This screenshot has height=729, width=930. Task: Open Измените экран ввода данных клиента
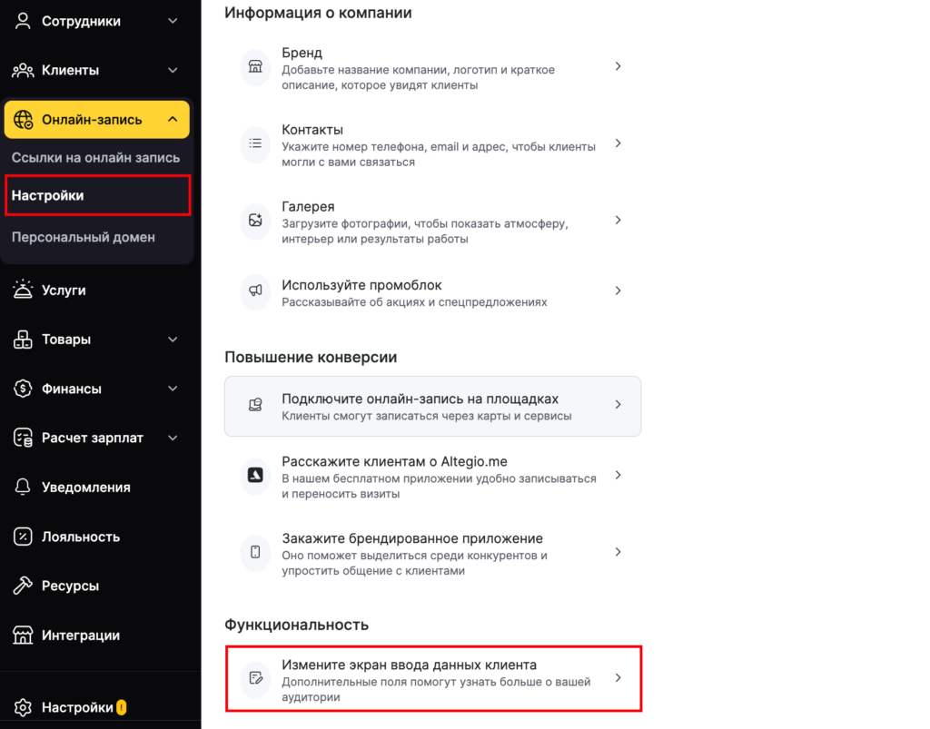point(432,678)
